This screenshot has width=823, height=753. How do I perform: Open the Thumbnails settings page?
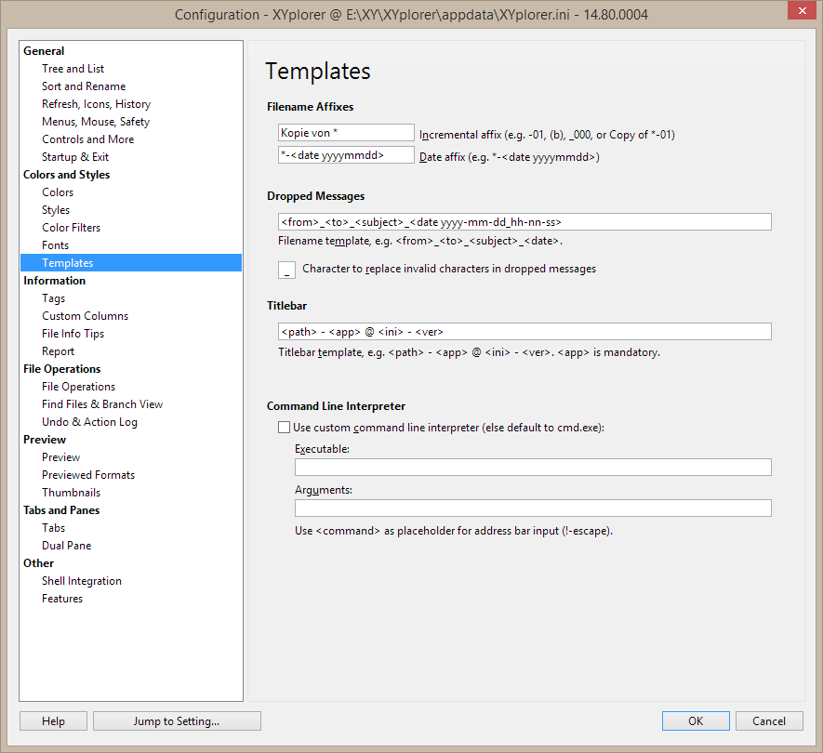[71, 493]
